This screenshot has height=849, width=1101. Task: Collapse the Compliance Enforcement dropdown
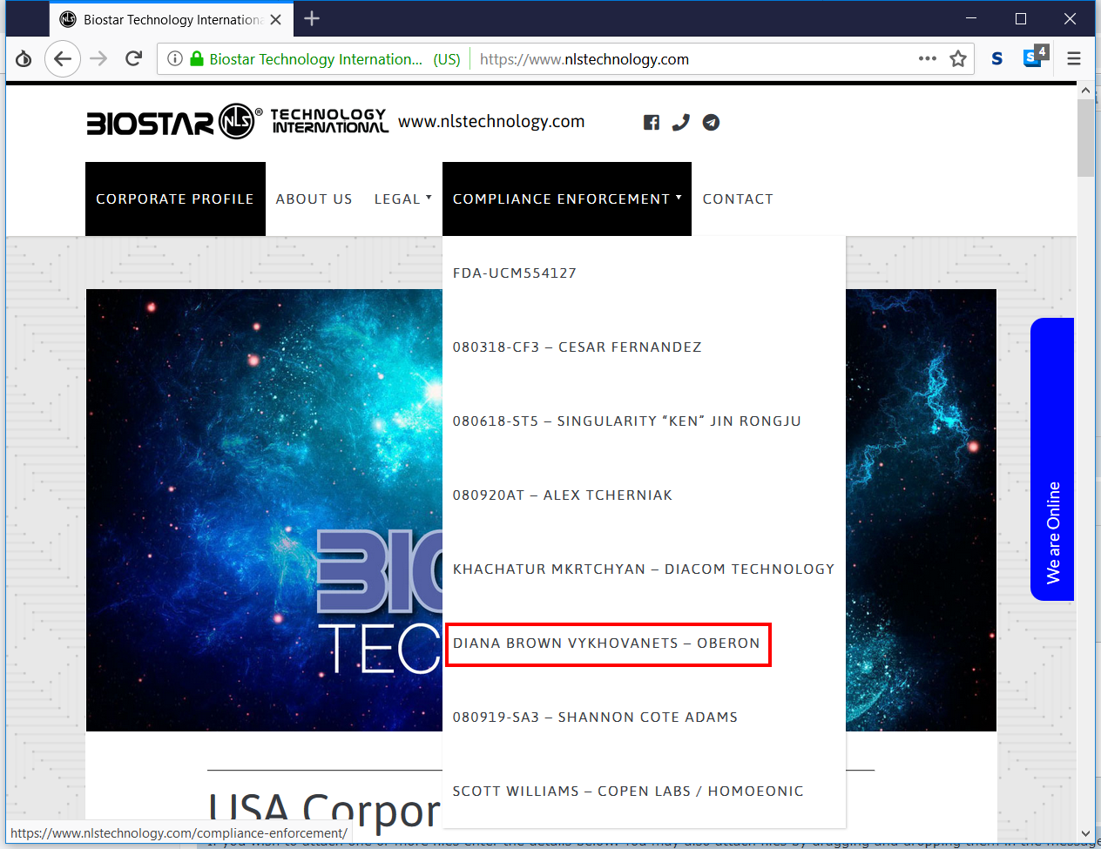[x=566, y=199]
